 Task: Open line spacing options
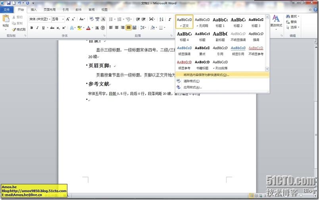coord(143,27)
